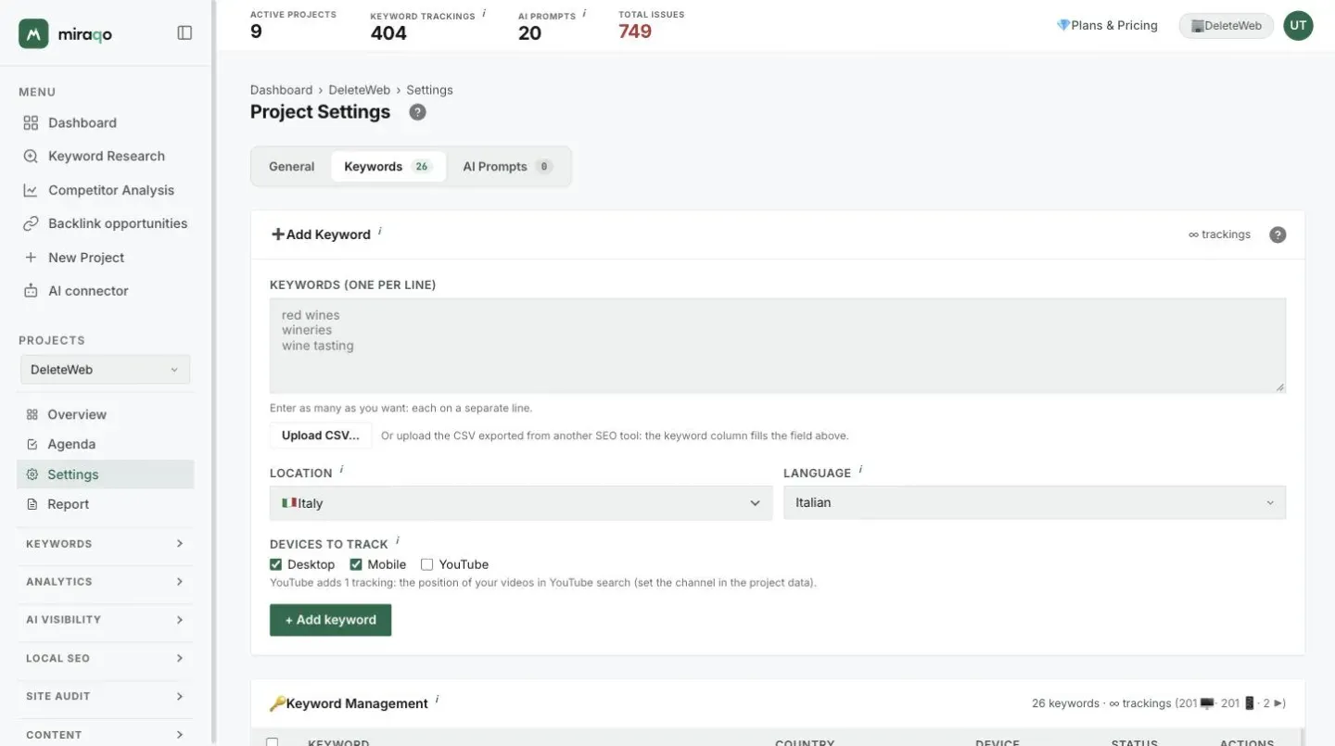Image resolution: width=1335 pixels, height=746 pixels.
Task: Uncheck the Mobile device checkbox
Action: coord(356,564)
